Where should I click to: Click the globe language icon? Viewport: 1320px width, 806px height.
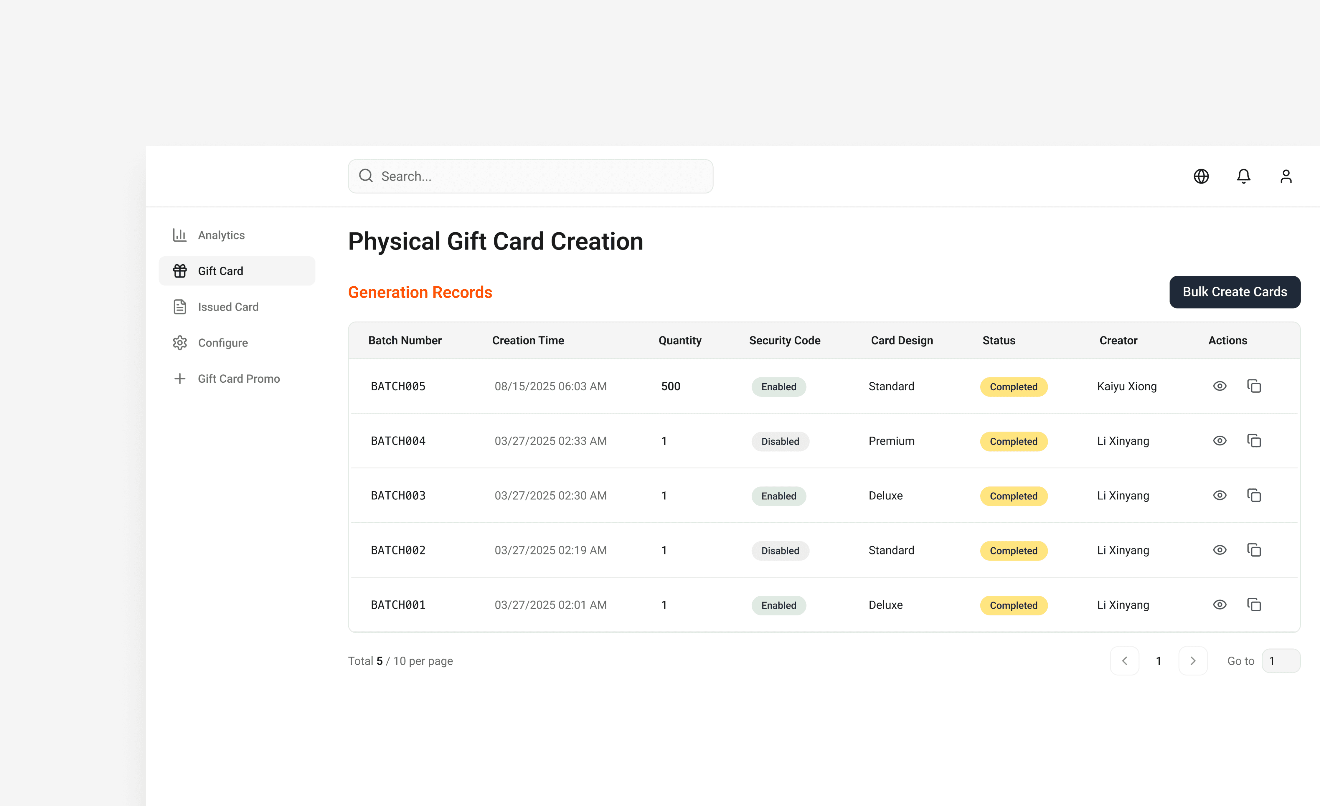[1201, 176]
